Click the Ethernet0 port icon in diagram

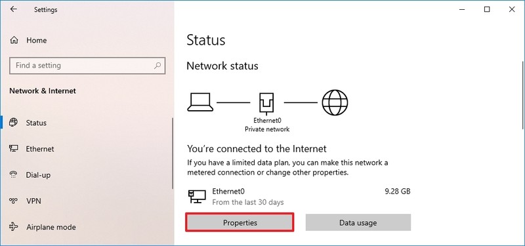click(x=266, y=103)
